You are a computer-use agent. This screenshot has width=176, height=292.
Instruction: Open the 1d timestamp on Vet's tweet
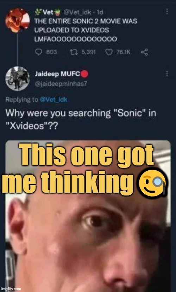pyautogui.click(x=100, y=12)
